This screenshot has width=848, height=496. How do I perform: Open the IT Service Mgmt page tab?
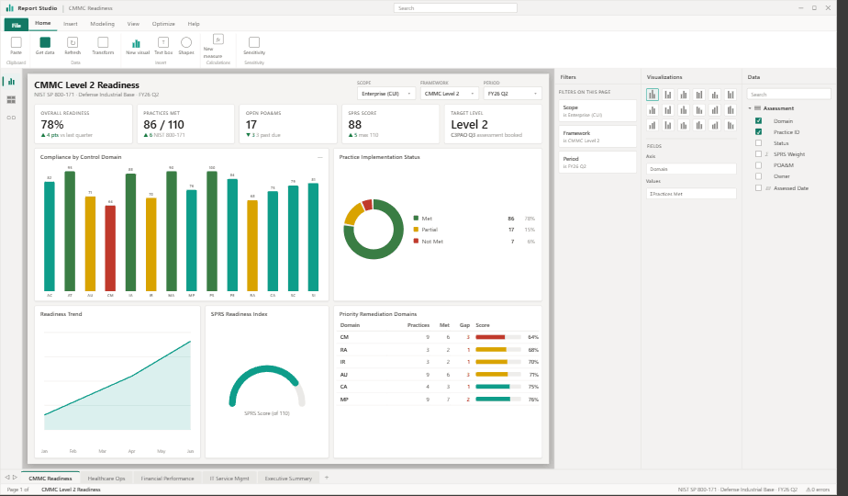(x=229, y=479)
